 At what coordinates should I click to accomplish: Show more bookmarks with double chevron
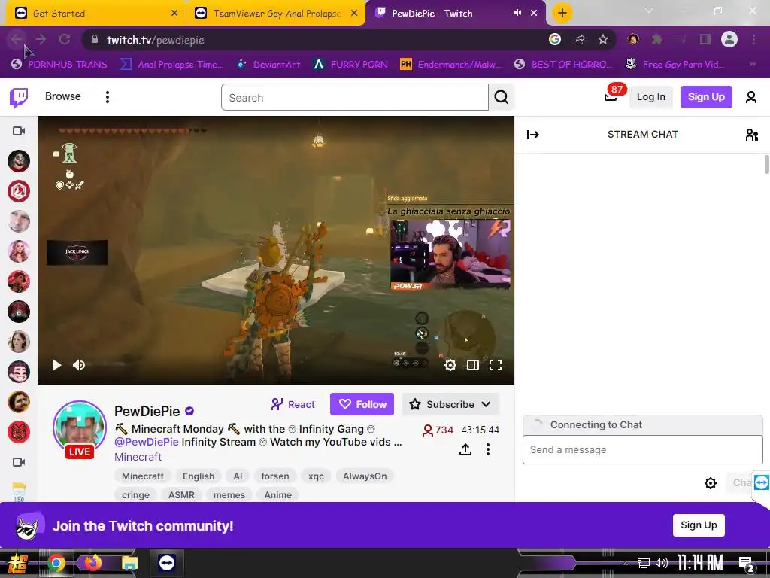click(752, 64)
